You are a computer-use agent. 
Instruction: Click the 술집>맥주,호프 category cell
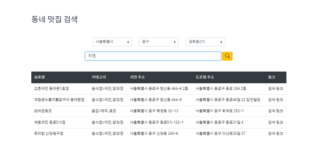(104, 111)
